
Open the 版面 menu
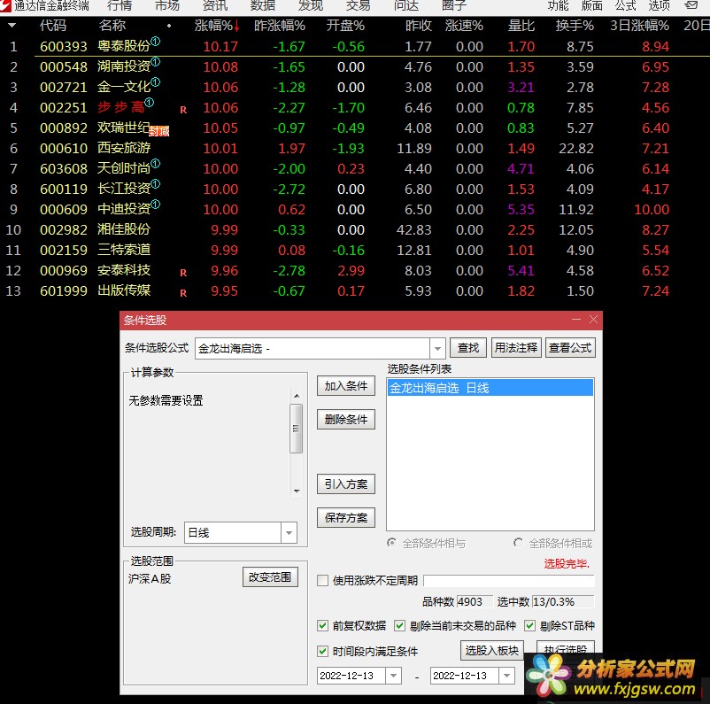click(592, 5)
